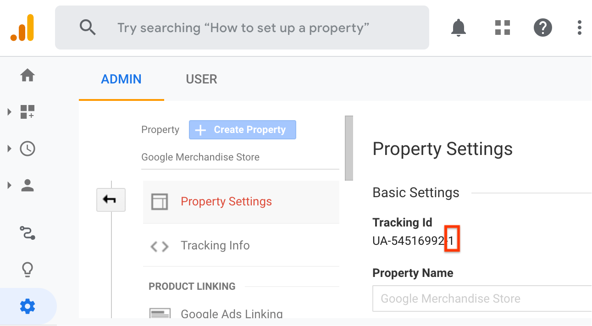Open the Home view from the sidebar
The height and width of the screenshot is (326, 592).
point(28,75)
